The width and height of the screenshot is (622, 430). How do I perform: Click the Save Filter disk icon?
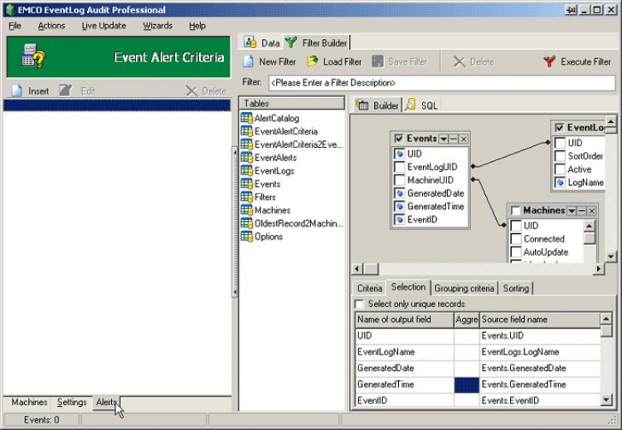point(377,61)
